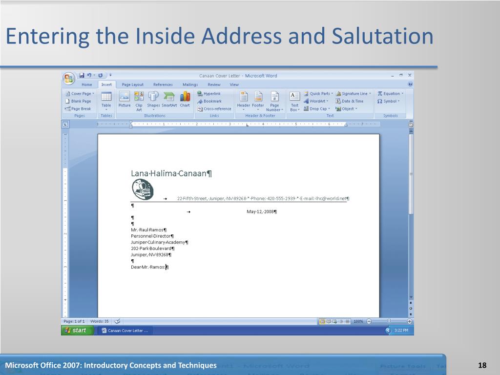Screen dimensions: 500x375
Task: Open the Footer dropdown
Action: tap(258, 101)
